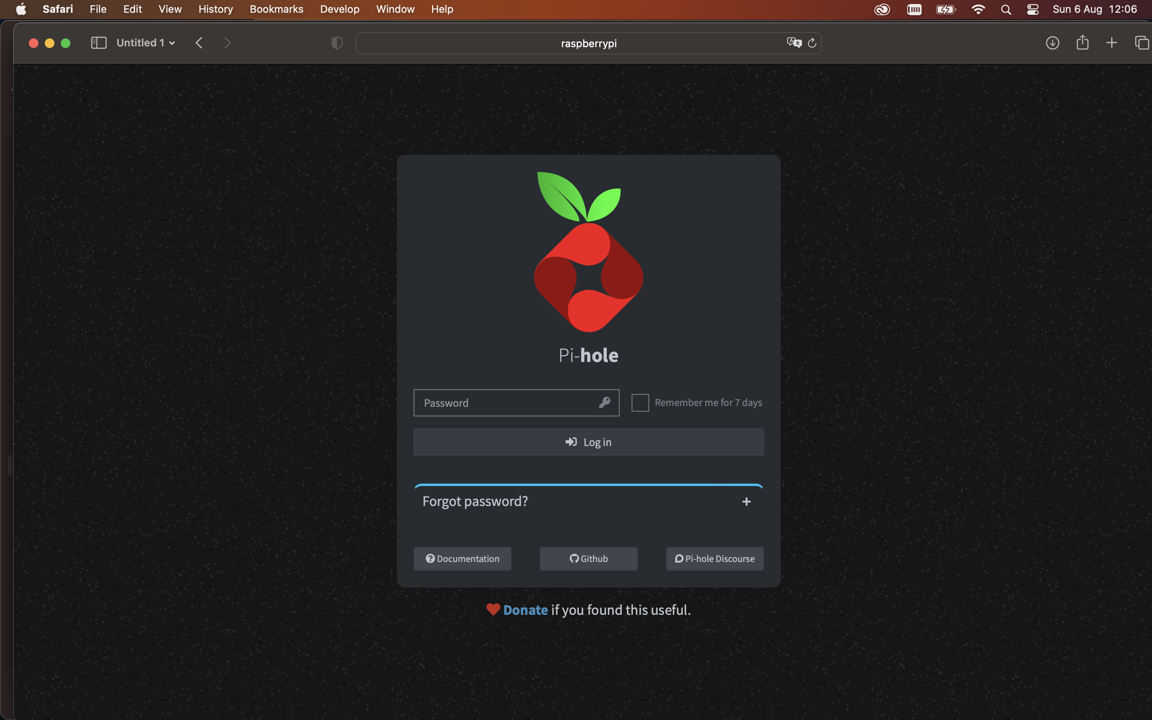
Task: Click the Pi-hole title text
Action: coord(588,355)
